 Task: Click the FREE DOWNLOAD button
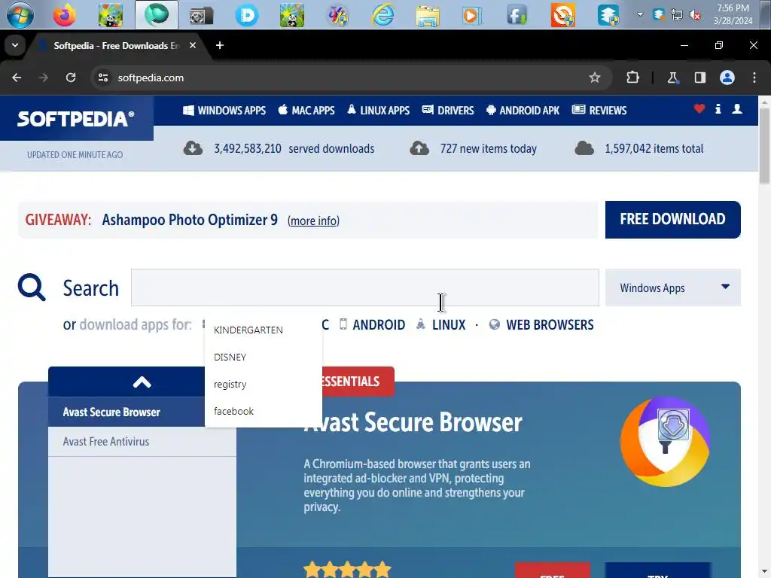pyautogui.click(x=672, y=219)
